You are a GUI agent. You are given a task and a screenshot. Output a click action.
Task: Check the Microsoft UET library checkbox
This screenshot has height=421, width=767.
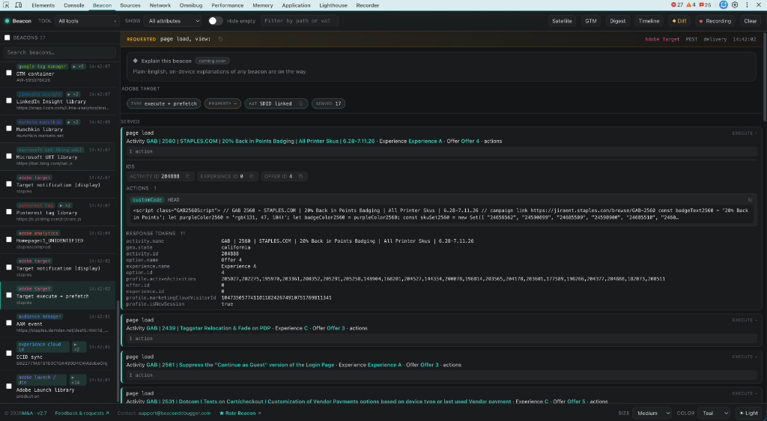(x=9, y=157)
